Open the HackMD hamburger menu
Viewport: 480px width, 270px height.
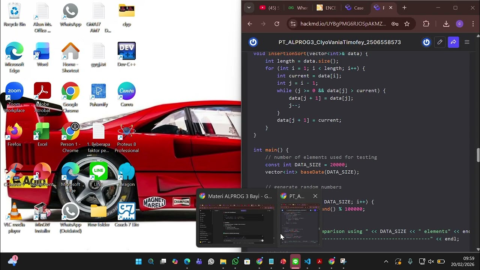pos(467,42)
